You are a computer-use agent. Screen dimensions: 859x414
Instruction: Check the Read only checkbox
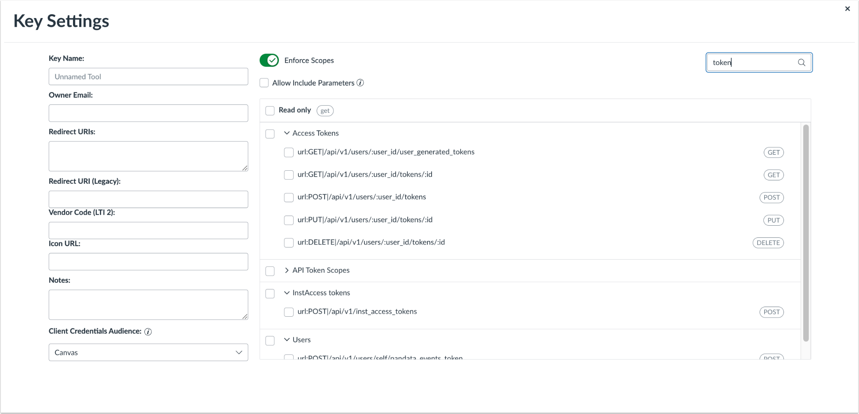coord(270,110)
